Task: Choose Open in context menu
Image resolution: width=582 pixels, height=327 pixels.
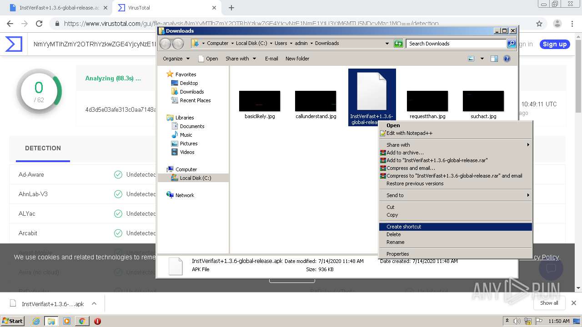Action: pyautogui.click(x=455, y=125)
